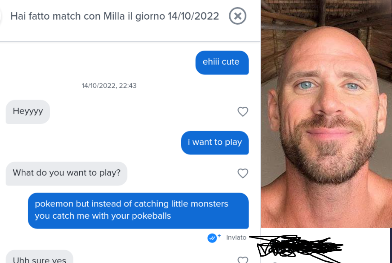Heart the "Uhh sure yes" message
The image size is (392, 263).
[x=243, y=260]
